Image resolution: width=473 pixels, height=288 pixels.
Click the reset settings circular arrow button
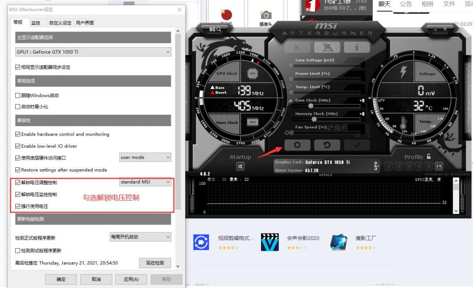pyautogui.click(x=327, y=145)
